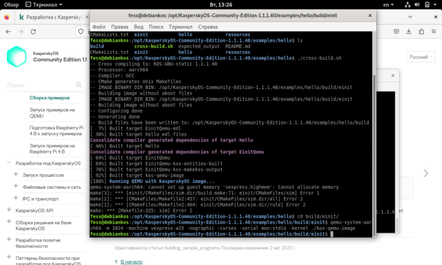This screenshot has height=265, width=442.
Task: Open 'IPC и транспорт' sidebar item
Action: [x=40, y=199]
